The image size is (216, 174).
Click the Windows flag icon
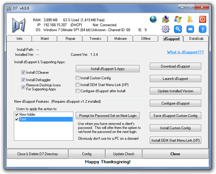click(178, 19)
